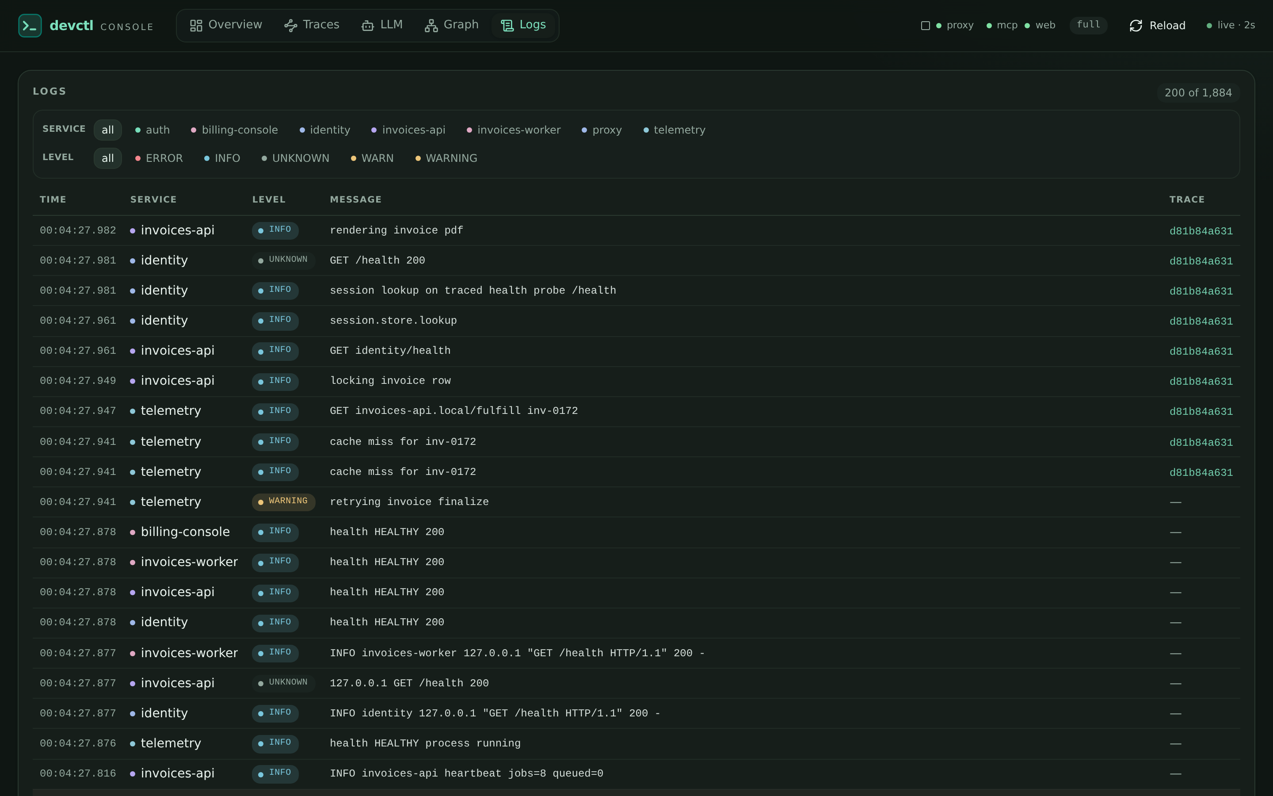
Task: Click message 'retrying invoice finalize'
Action: point(409,502)
